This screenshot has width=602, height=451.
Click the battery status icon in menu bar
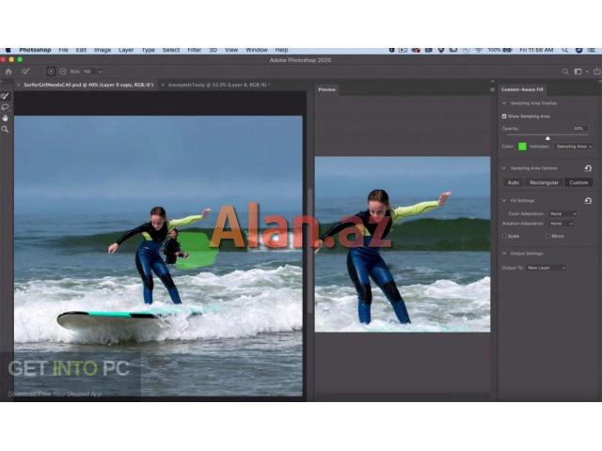coord(508,50)
